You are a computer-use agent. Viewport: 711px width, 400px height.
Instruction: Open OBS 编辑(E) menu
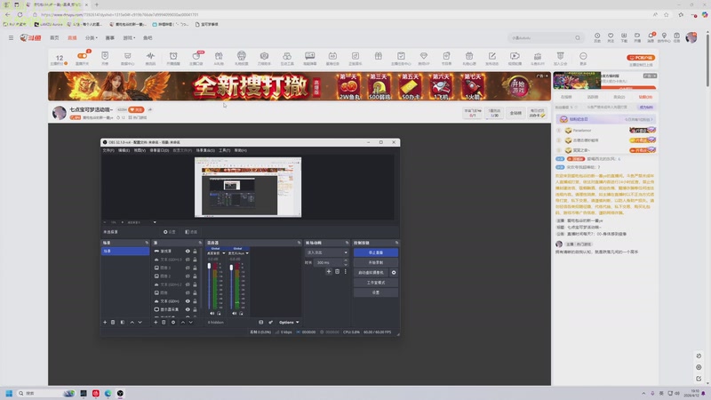pos(124,150)
